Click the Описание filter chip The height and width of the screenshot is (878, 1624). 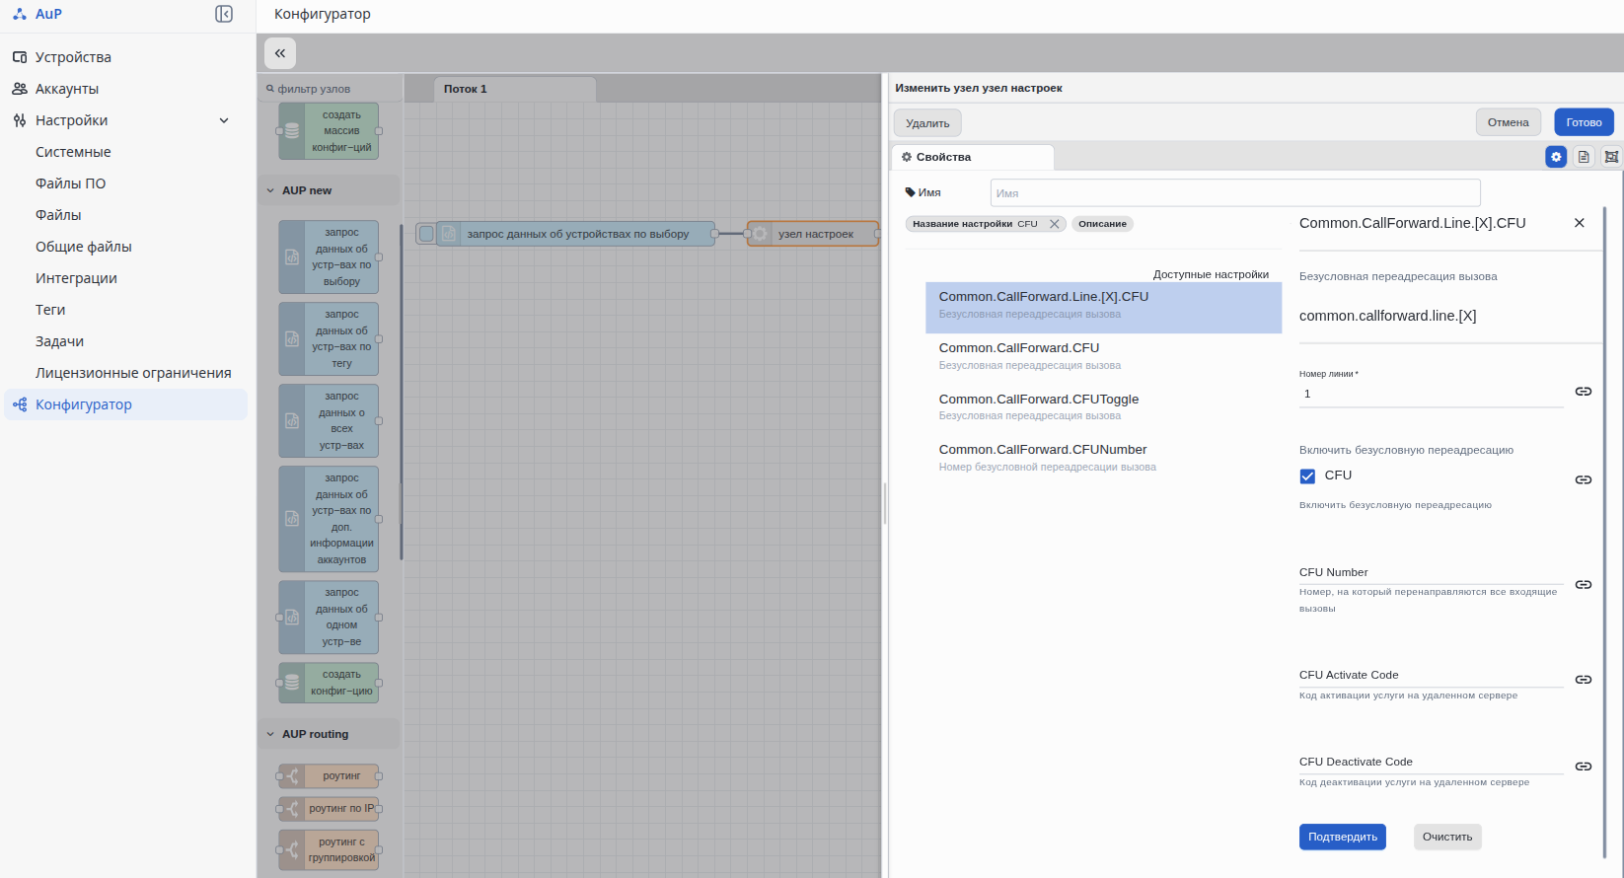coord(1102,224)
